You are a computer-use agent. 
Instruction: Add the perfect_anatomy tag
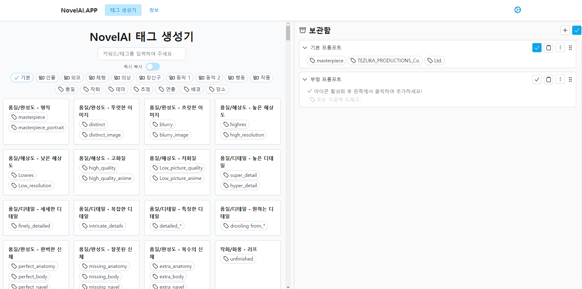[x=33, y=266]
